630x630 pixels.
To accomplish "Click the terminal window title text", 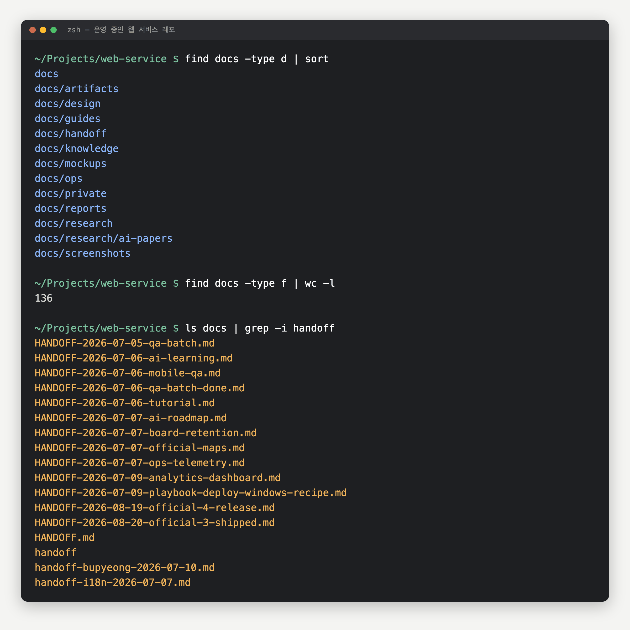I will point(121,30).
